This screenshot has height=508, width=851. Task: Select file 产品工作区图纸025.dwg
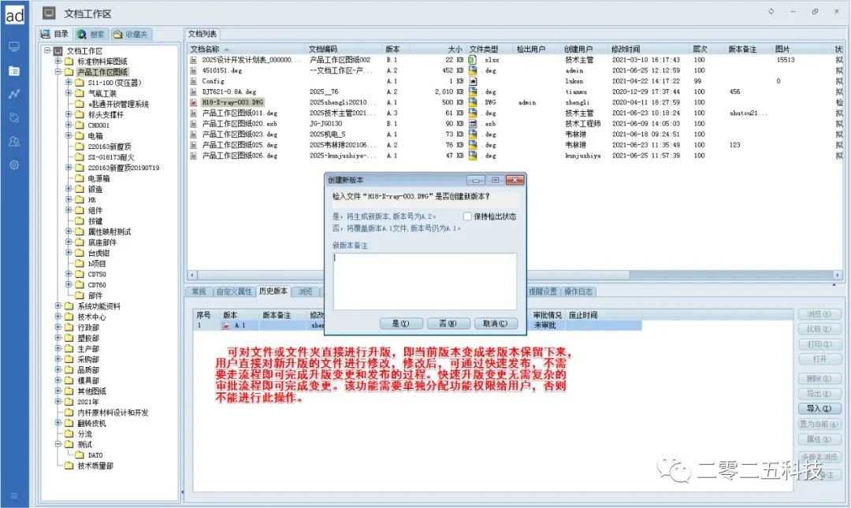tap(240, 145)
